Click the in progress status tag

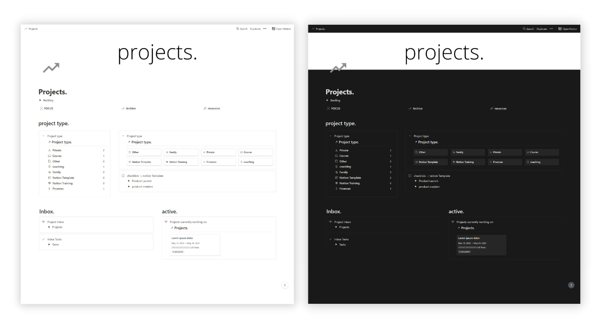177,252
